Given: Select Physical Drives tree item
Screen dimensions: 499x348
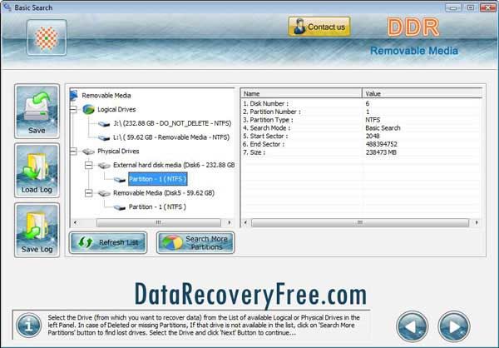Looking at the screenshot, I should [x=118, y=151].
